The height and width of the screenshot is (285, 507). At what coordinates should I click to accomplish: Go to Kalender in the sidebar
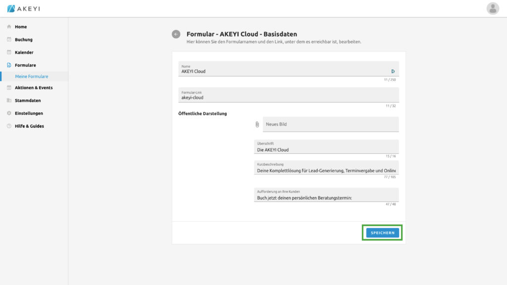(24, 52)
